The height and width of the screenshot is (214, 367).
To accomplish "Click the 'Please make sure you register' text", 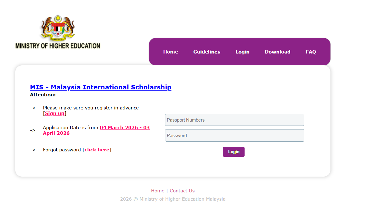I will [91, 108].
